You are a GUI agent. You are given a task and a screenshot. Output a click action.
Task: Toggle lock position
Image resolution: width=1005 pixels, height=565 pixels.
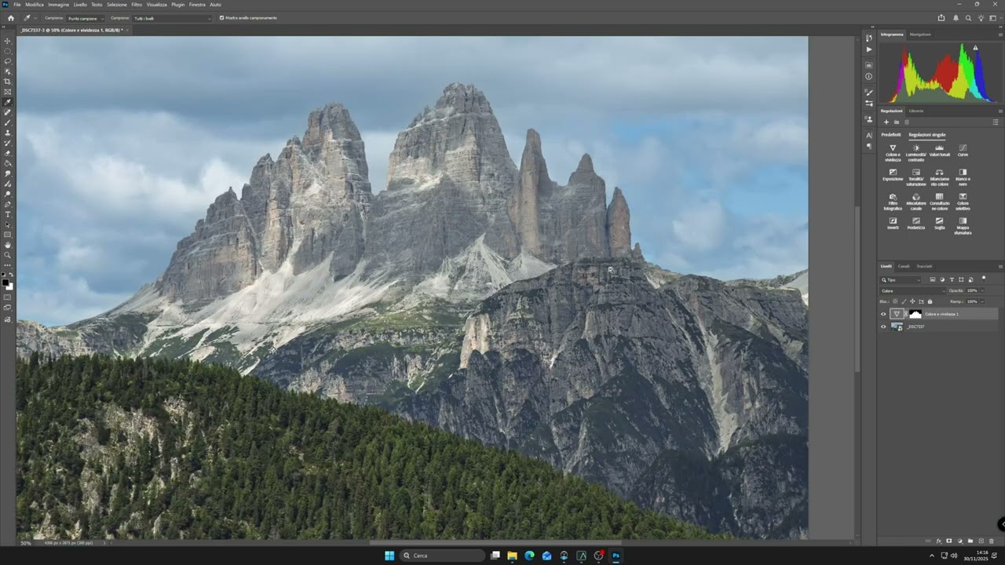(x=912, y=301)
